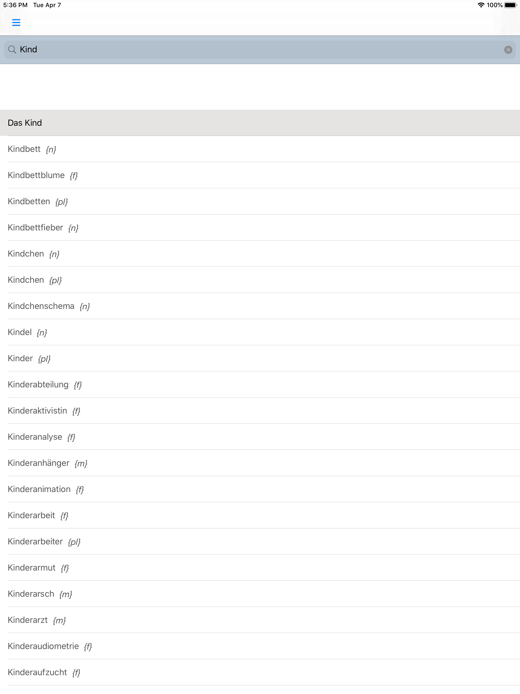
Task: Open the Kinderaktivistin entry
Action: (37, 410)
